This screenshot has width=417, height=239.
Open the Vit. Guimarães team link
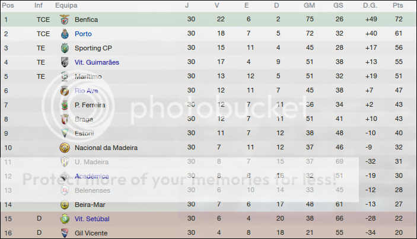(97, 62)
